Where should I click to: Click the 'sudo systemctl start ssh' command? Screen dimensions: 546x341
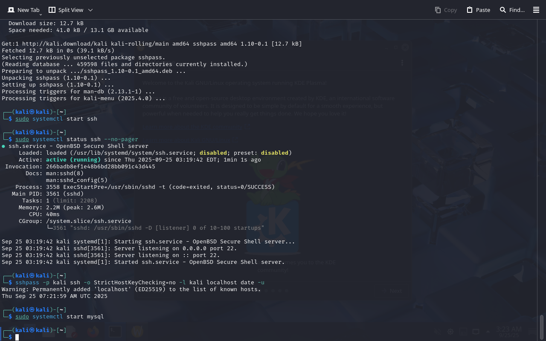56,119
